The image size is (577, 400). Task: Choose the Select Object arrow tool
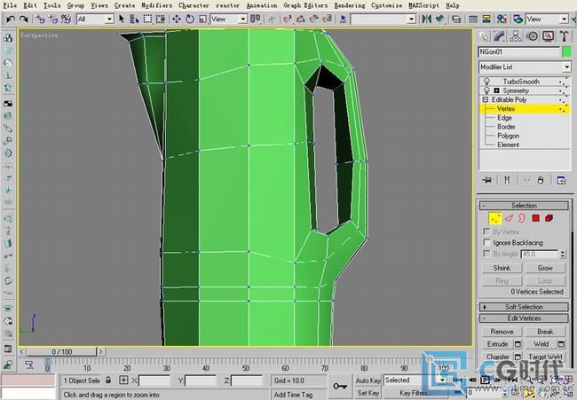tap(122, 19)
